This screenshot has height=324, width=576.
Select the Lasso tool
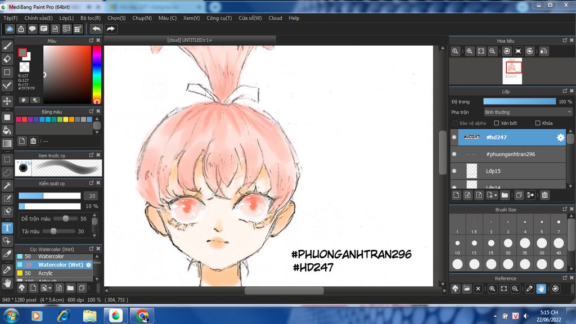coord(7,172)
